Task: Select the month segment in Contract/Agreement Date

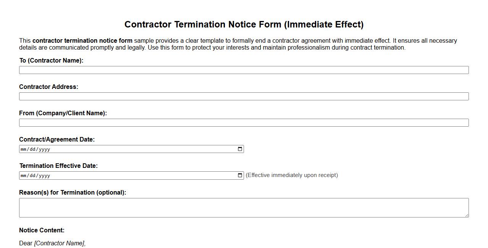Action: (x=24, y=149)
